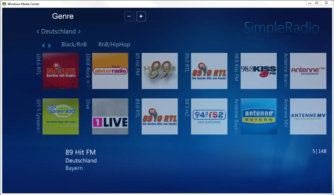
Task: Click the vertical 98.8 Kiss FM label
Action: (237, 67)
